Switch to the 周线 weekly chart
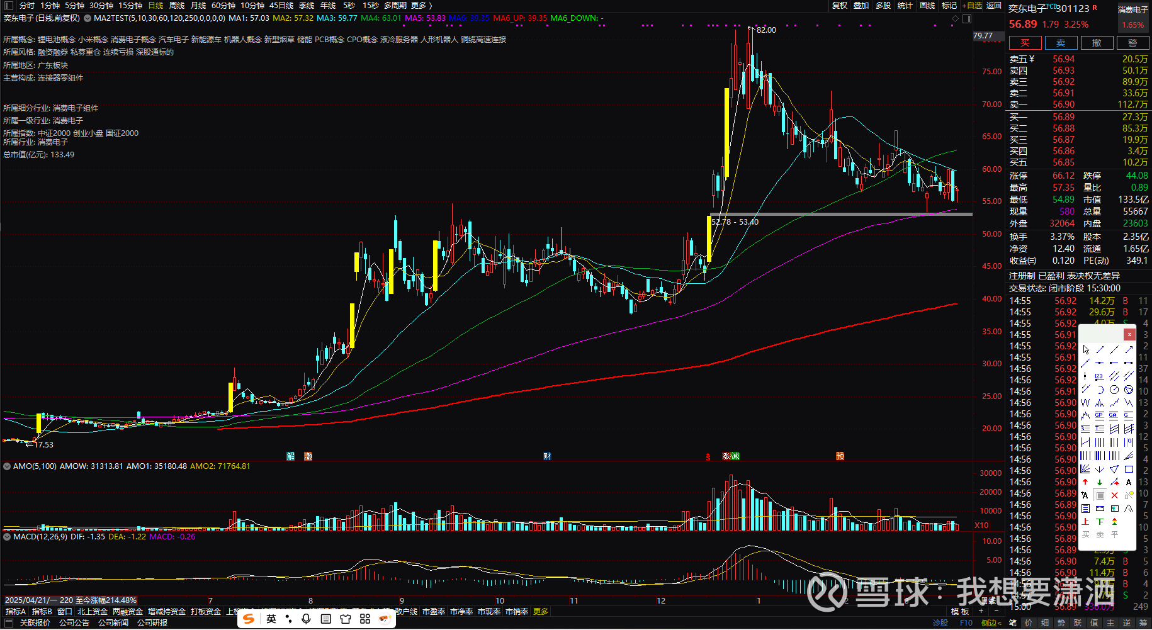This screenshot has width=1152, height=630. point(177,6)
